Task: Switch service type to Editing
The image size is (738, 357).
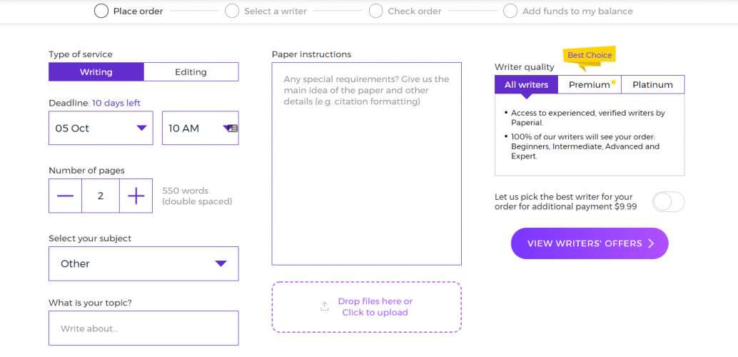Action: click(x=191, y=72)
